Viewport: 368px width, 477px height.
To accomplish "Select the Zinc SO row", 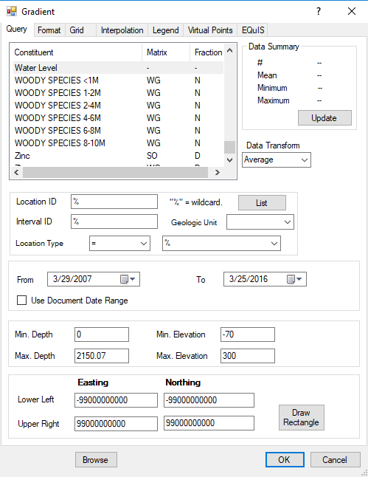I will (119, 156).
